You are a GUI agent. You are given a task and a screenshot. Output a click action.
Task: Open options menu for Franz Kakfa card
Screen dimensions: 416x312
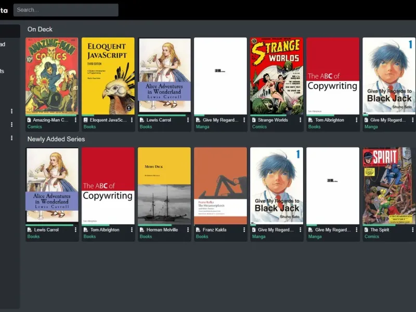coord(244,230)
